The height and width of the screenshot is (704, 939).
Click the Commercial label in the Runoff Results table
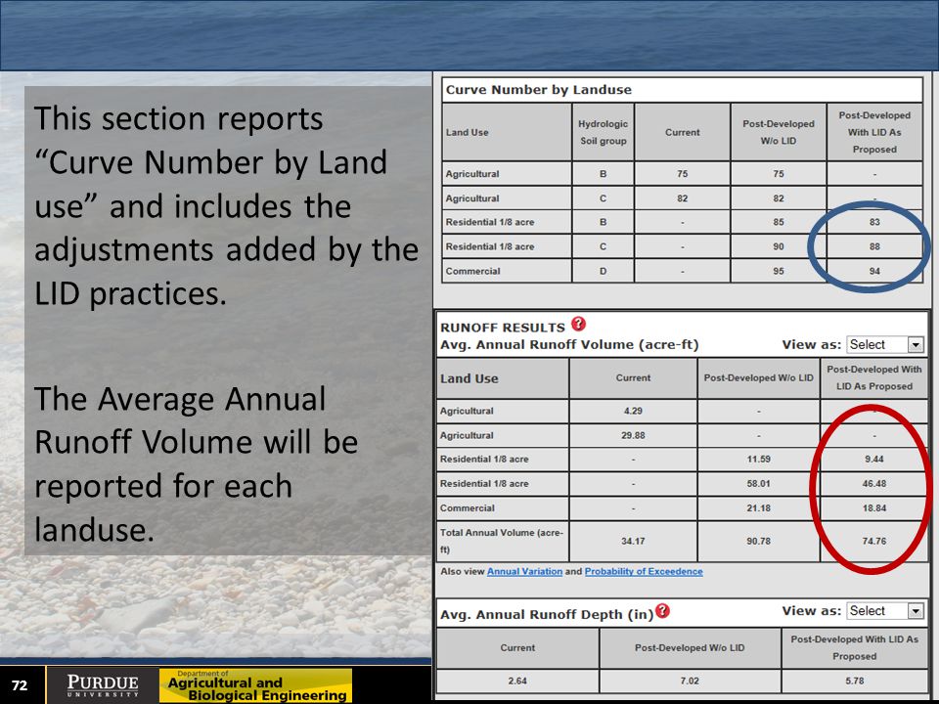point(468,508)
